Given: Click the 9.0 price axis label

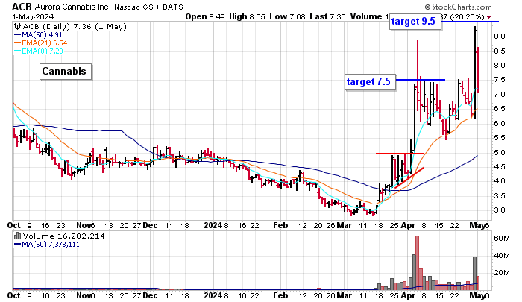Looking at the screenshot, I should (499, 37).
